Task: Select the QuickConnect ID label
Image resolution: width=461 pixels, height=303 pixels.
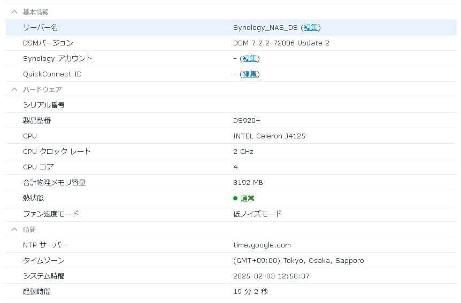Action: click(52, 74)
